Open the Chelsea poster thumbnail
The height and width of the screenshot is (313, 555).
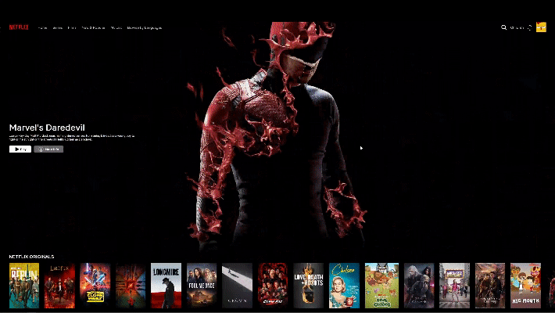[344, 286]
